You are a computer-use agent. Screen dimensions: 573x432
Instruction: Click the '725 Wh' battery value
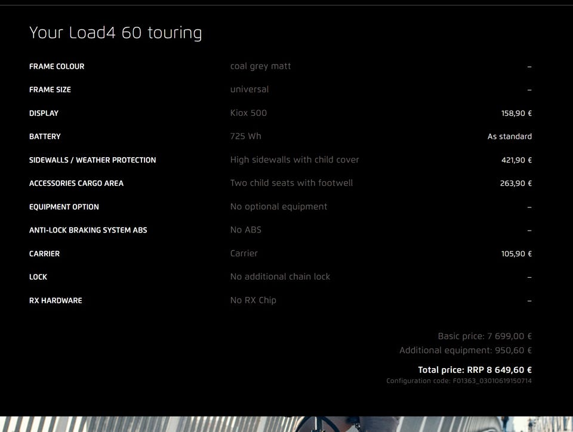[245, 136]
